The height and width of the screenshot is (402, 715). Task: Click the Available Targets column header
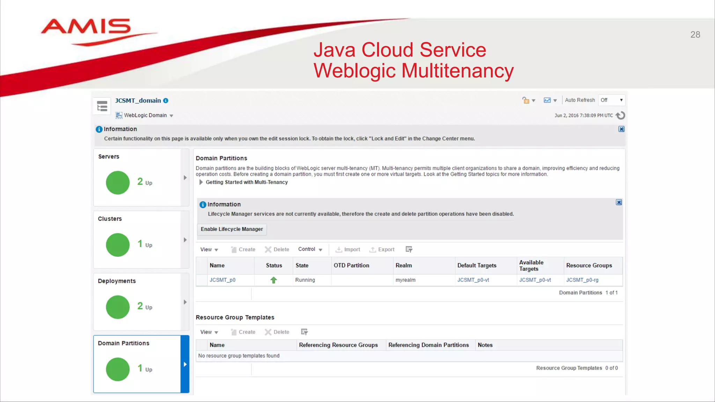(540, 266)
